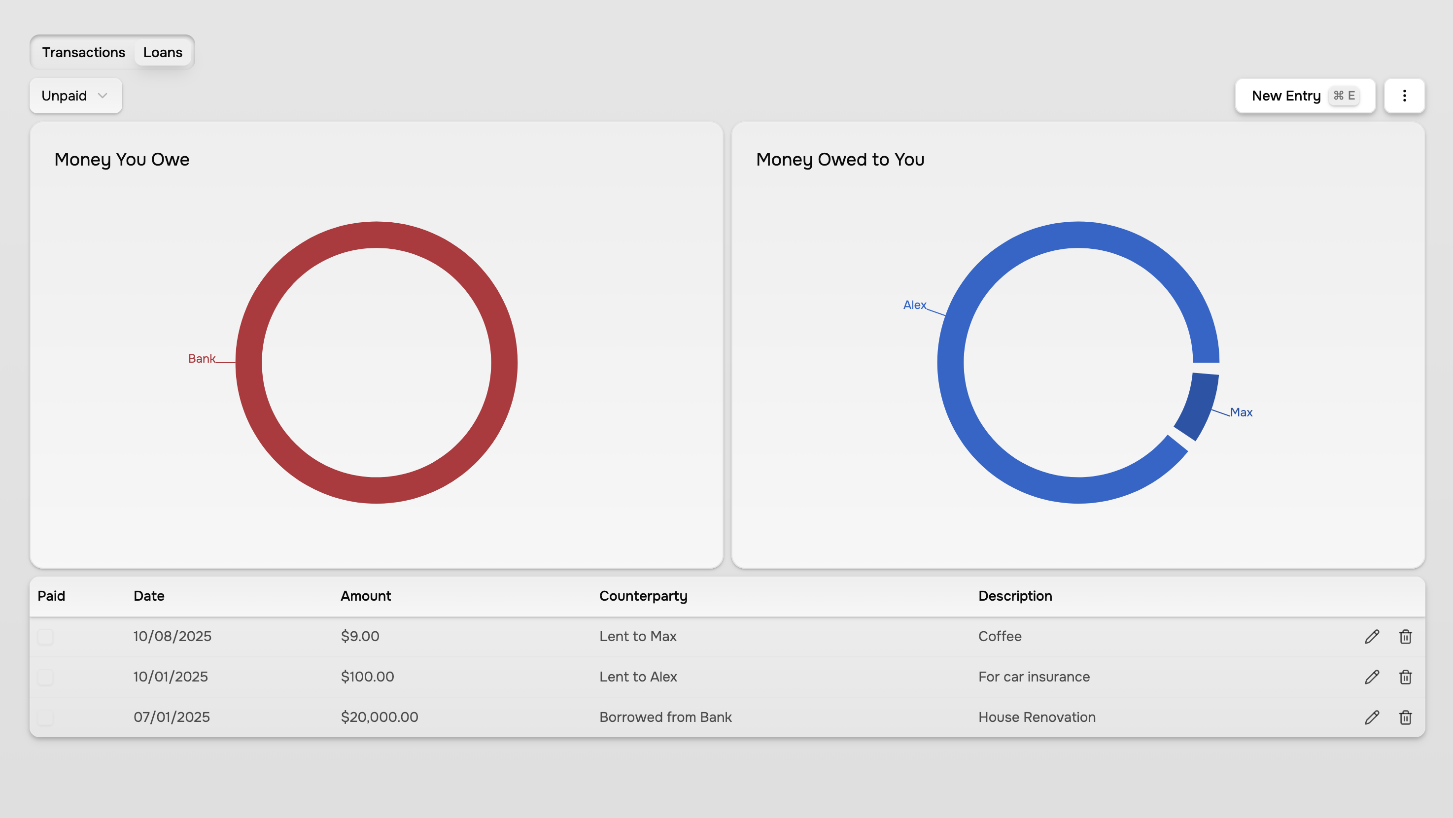1453x818 pixels.
Task: Sort loans by the Paid column header
Action: coord(51,595)
